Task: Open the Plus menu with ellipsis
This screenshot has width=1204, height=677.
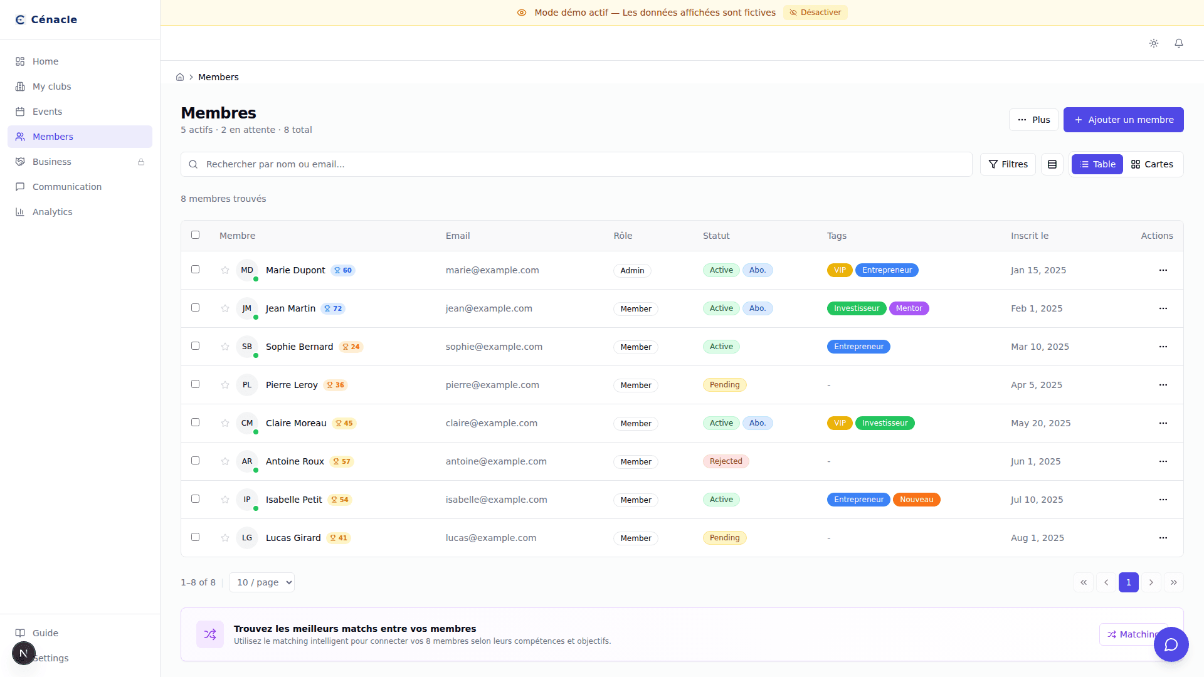Action: tap(1033, 120)
